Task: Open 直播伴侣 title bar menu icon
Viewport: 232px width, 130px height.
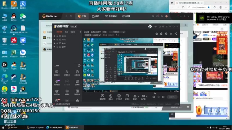Action: tap(166, 27)
